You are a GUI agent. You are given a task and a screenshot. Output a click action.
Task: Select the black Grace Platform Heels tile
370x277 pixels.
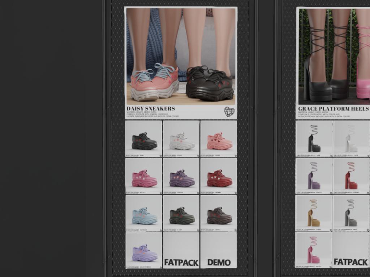314,139
